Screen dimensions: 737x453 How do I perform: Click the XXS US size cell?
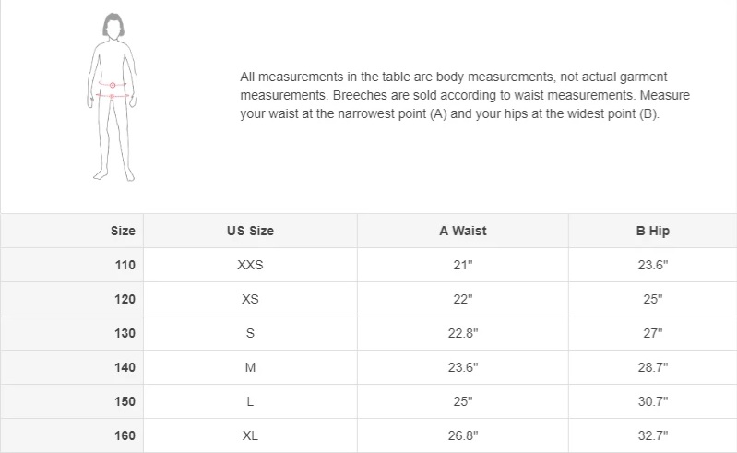pos(250,265)
